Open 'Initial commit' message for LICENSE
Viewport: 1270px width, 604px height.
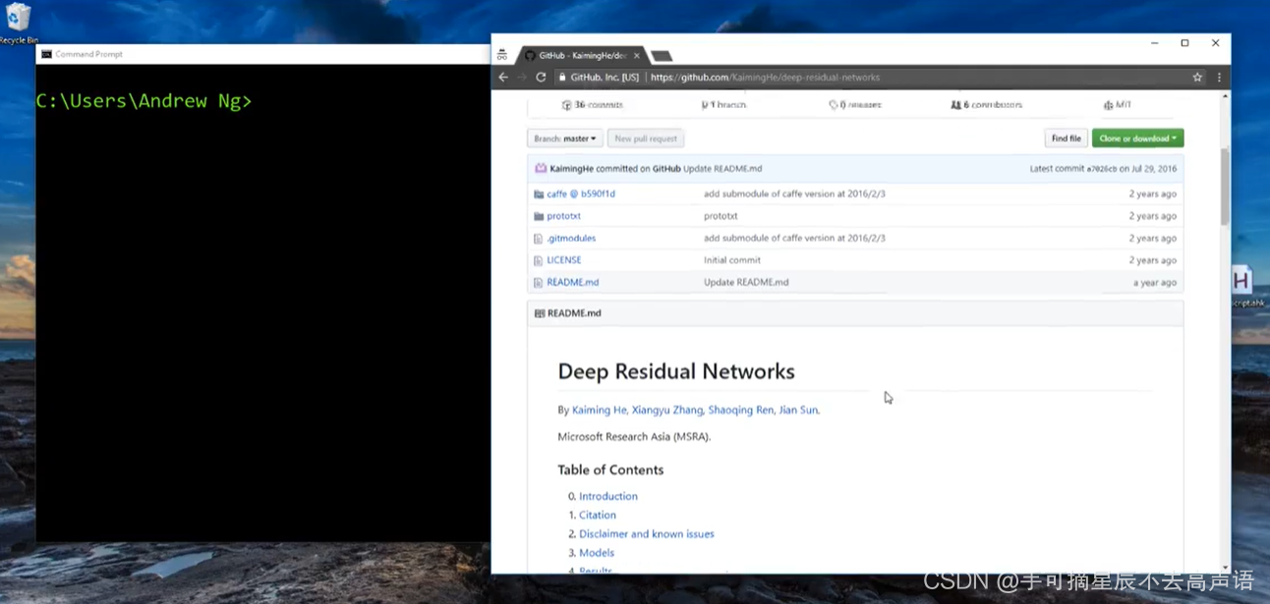[x=732, y=260]
